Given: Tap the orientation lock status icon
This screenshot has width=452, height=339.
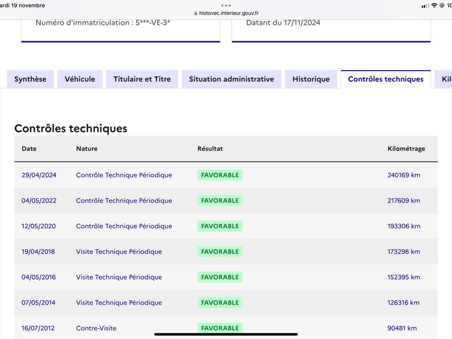Looking at the screenshot, I should point(442,6).
